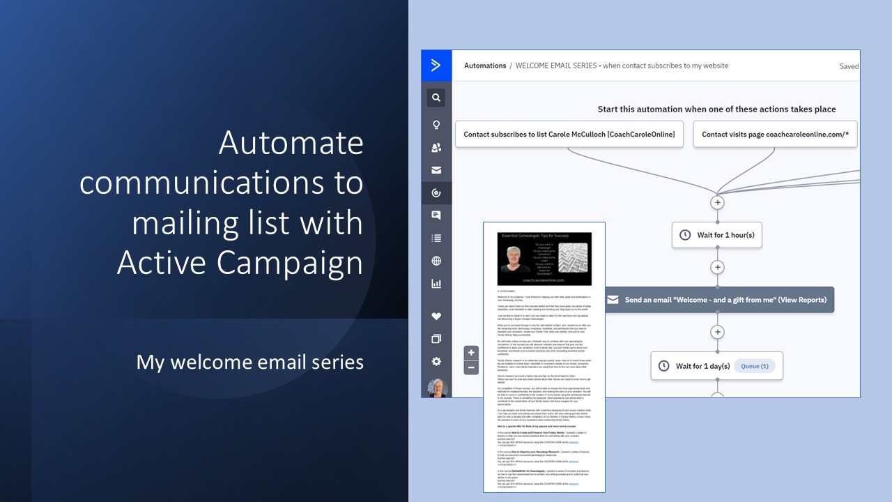Open the Settings gear icon
Viewport: 892px width, 502px height.
(436, 361)
